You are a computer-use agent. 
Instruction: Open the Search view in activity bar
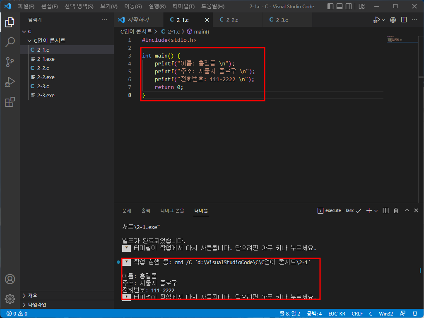(x=10, y=42)
